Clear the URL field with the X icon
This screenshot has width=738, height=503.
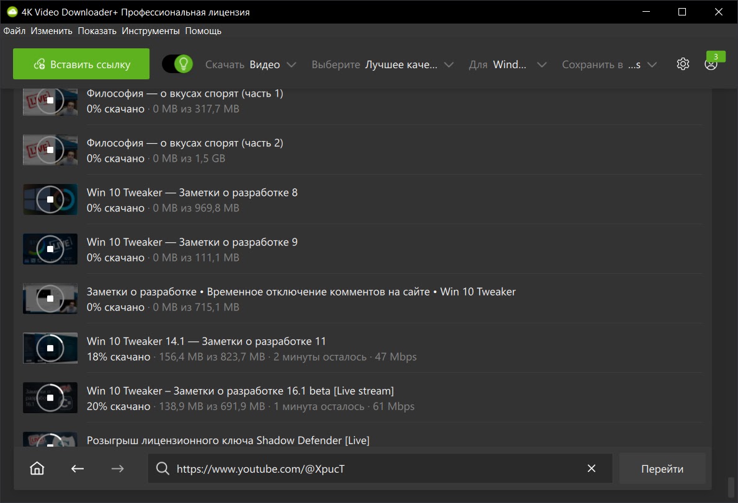tap(592, 468)
